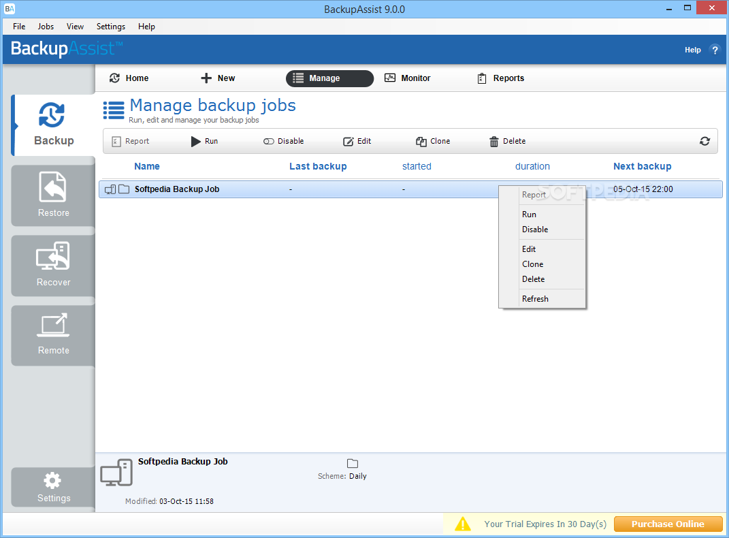Click the Manage backup jobs list icon
Image resolution: width=729 pixels, height=538 pixels.
click(114, 111)
